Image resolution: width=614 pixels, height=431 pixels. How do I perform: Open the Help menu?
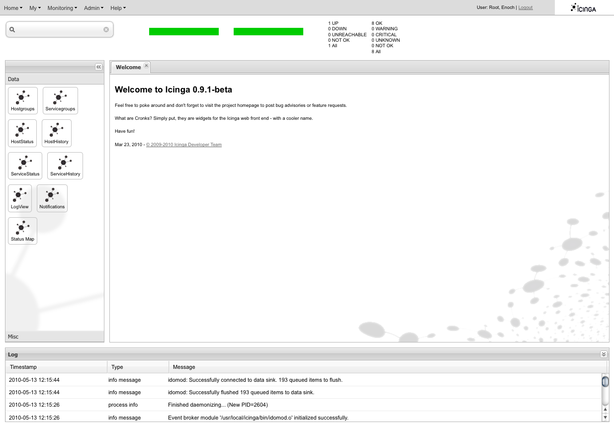pos(118,8)
